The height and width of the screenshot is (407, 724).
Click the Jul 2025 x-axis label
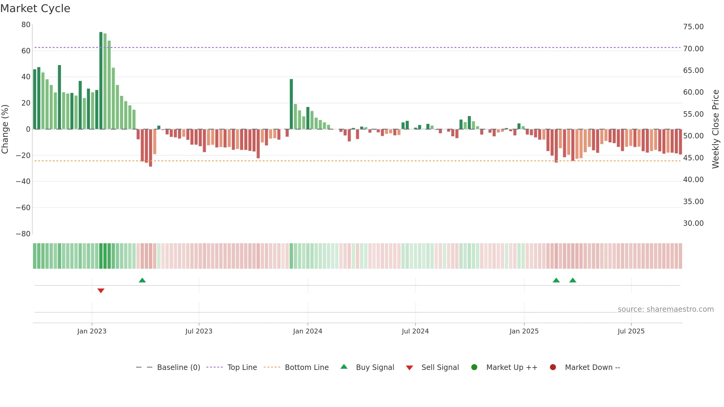click(631, 331)
